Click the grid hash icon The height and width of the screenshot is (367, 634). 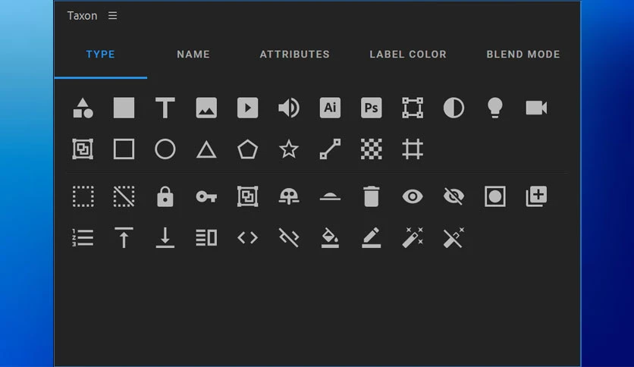click(x=413, y=149)
